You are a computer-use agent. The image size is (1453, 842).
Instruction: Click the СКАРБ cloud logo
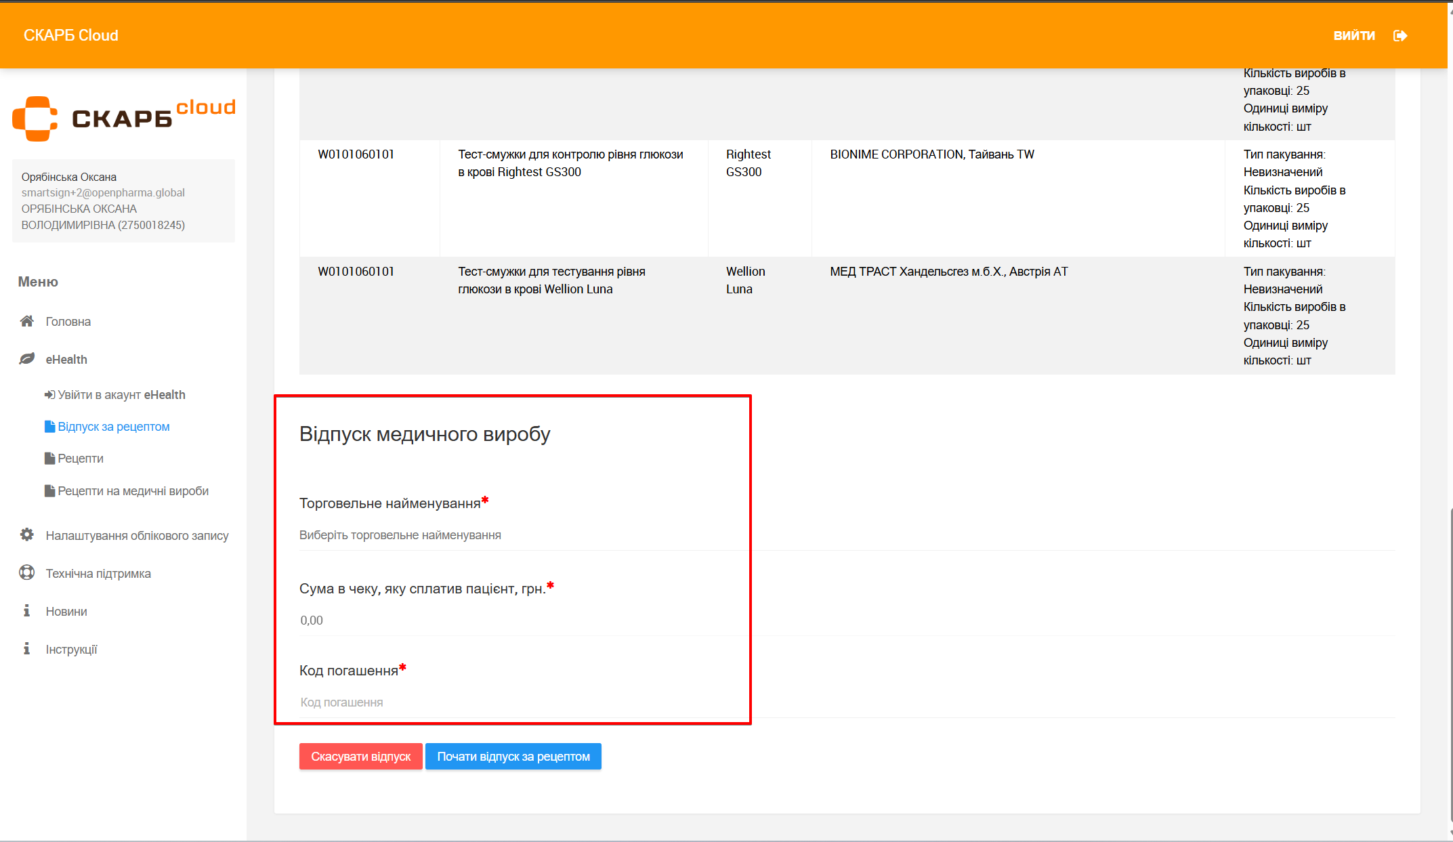pyautogui.click(x=124, y=119)
